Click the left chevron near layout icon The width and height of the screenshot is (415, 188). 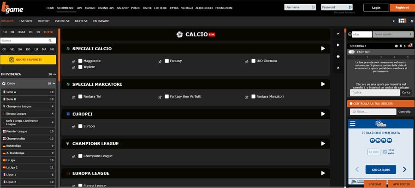394,21
